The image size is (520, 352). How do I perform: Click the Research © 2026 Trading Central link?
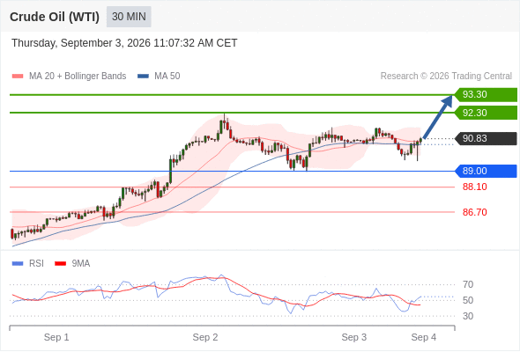pos(446,77)
